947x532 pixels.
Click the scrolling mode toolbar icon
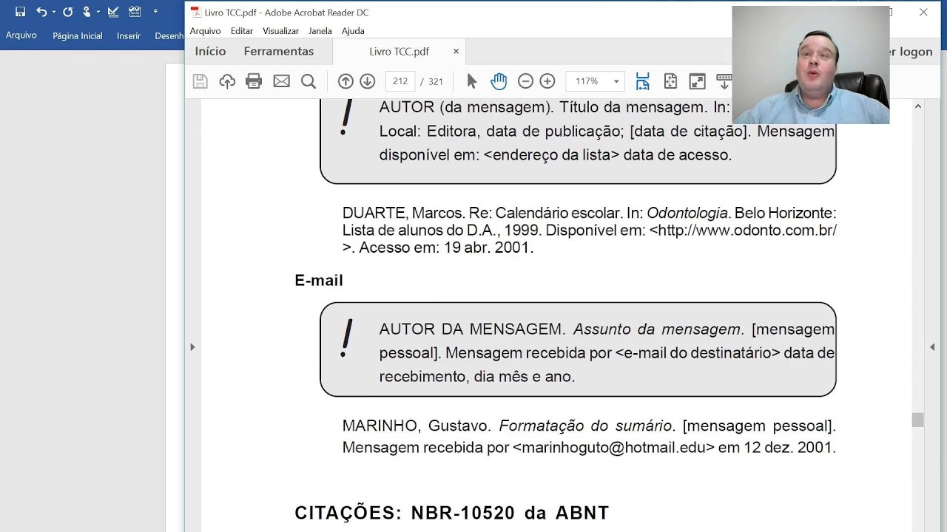pos(724,81)
